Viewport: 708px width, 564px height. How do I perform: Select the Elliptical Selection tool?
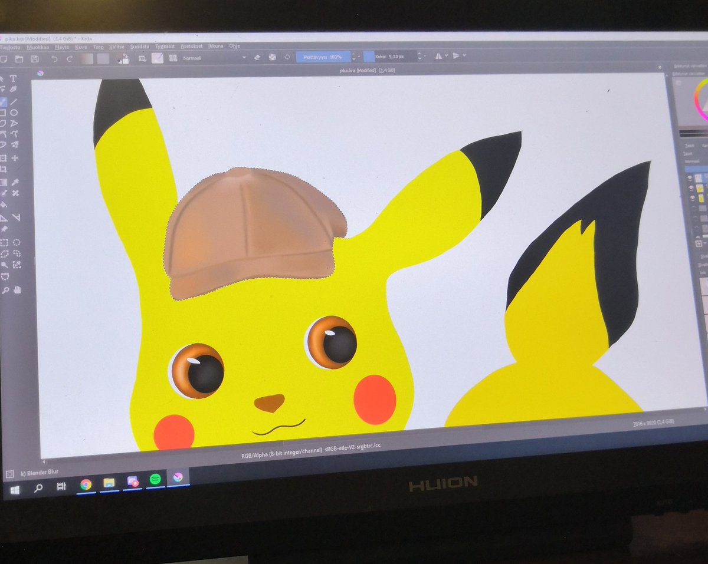click(x=17, y=242)
